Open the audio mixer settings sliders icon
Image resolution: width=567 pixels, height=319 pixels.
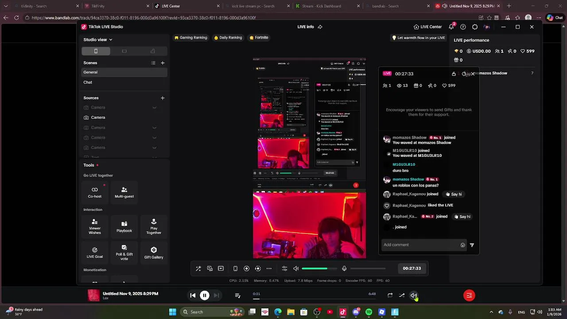click(284, 268)
